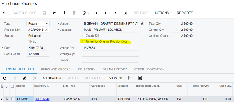Open the Type dropdown showing Return

coord(38,23)
